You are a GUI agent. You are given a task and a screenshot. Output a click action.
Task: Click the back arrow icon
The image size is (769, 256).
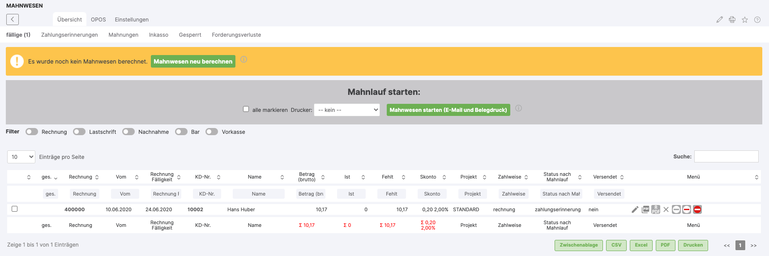tap(13, 19)
